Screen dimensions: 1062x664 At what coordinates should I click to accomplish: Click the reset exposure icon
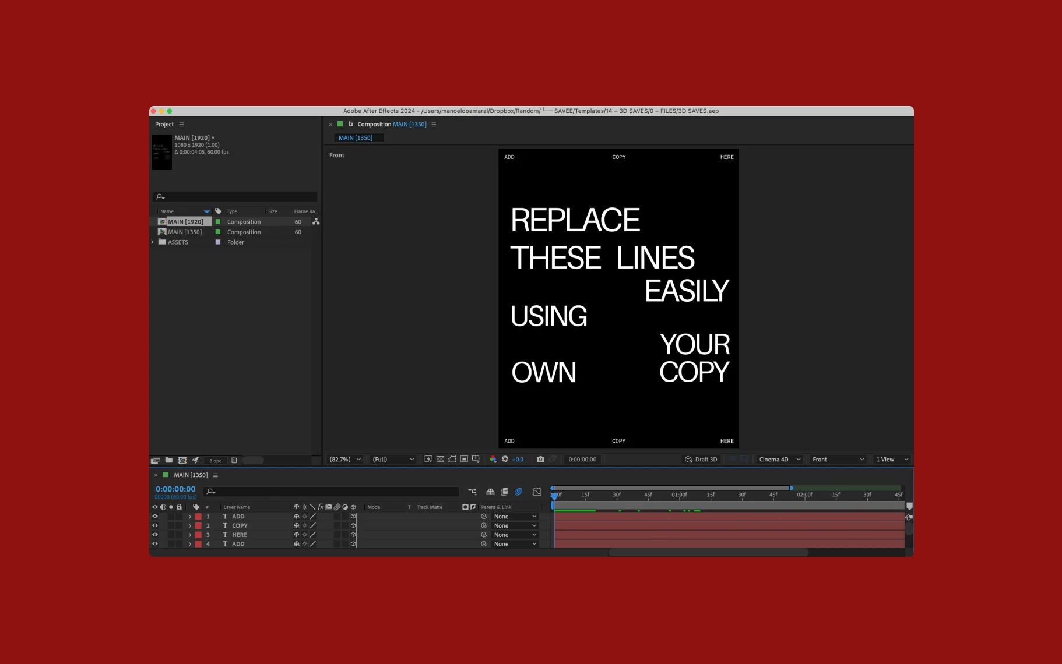pos(505,460)
